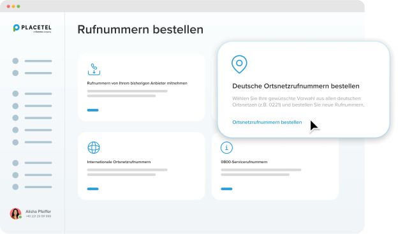The height and width of the screenshot is (234, 398).
Task: Select the Internationale Ortsnetzrufnummern card title
Action: pos(119,162)
